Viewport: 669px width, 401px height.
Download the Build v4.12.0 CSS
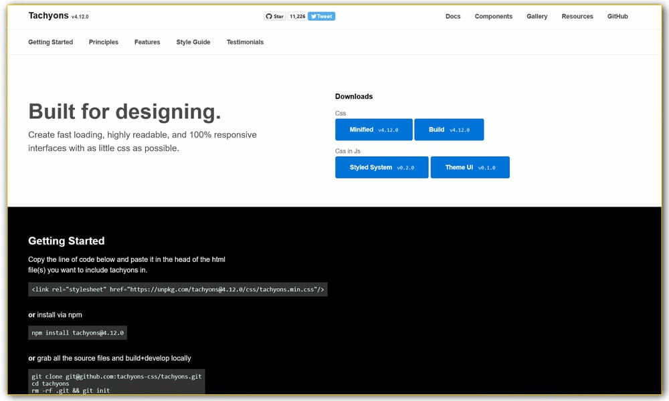448,130
